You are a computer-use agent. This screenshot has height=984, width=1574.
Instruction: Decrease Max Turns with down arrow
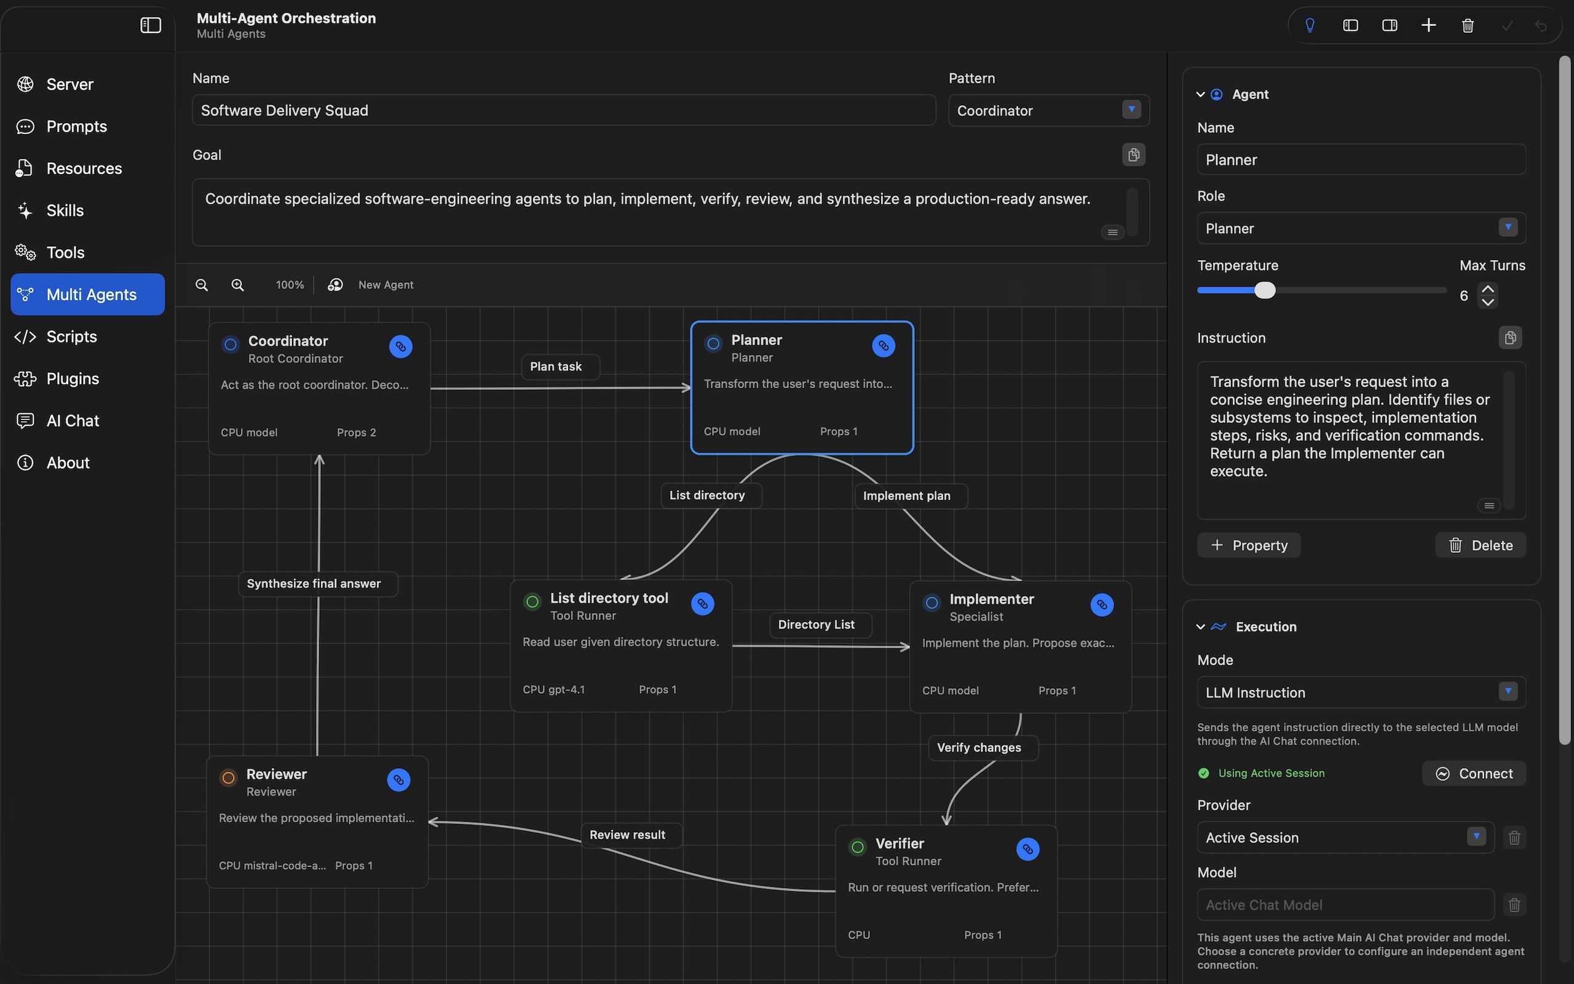[x=1487, y=302]
